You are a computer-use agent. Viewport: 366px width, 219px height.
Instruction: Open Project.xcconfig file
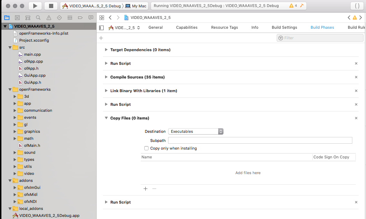tap(34, 40)
